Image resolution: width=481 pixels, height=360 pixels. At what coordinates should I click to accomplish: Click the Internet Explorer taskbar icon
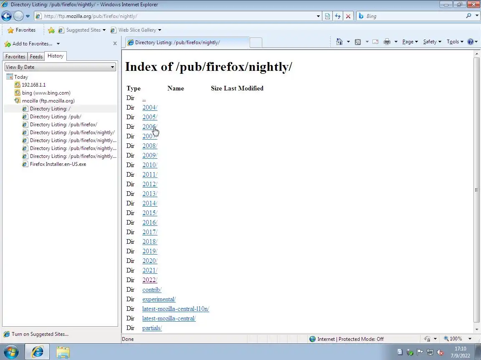click(x=37, y=352)
